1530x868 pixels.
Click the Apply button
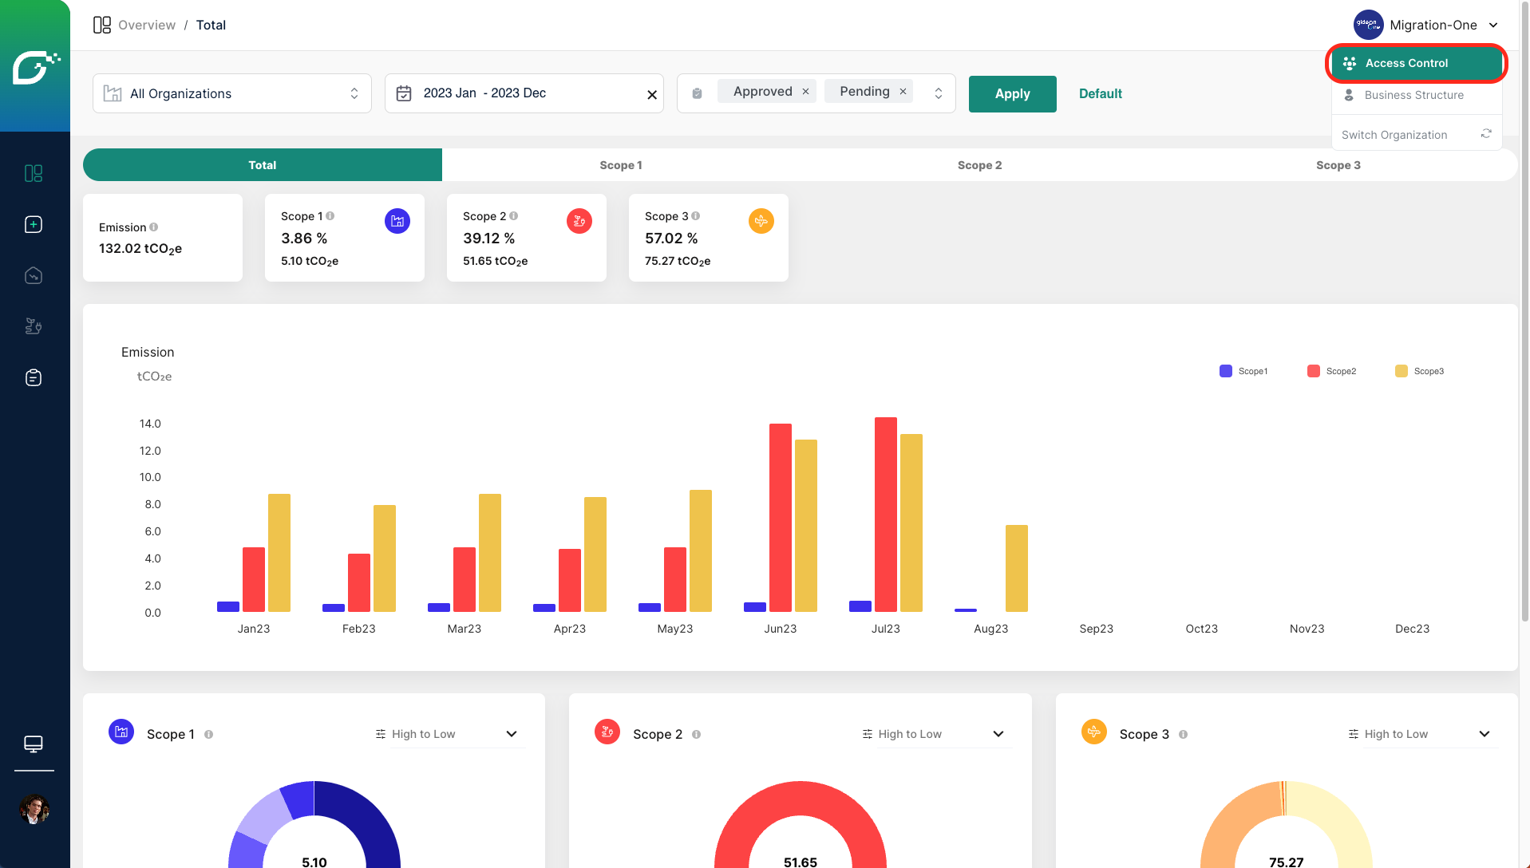point(1012,93)
